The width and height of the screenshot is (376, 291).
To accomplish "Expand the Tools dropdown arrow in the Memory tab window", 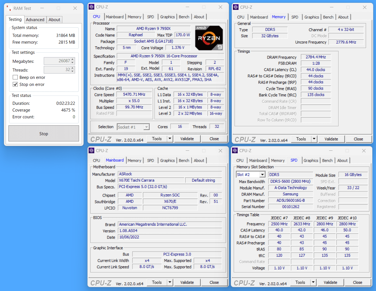I will point(314,139).
